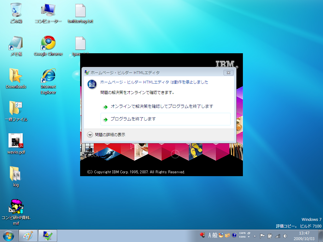The image size is (323, 242).
Task: Toggle the CAPS lock indicator
Action: (x=242, y=233)
